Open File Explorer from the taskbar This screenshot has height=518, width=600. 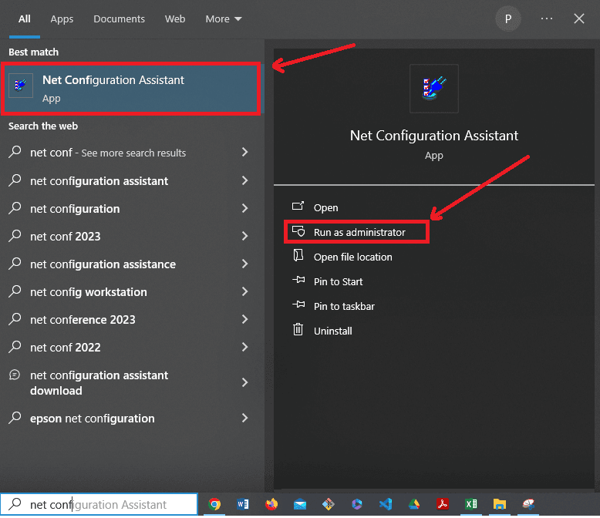[500, 505]
